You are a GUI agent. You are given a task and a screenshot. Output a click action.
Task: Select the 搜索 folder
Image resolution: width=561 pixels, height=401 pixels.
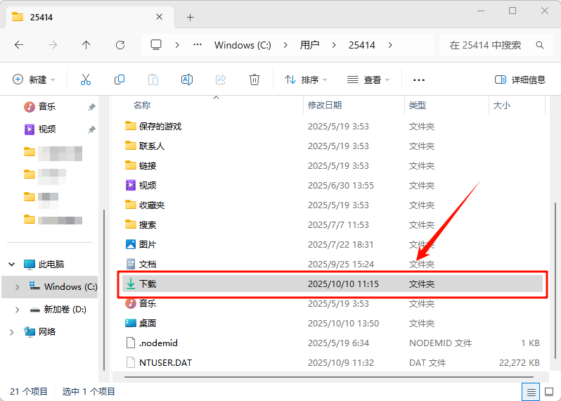(148, 225)
